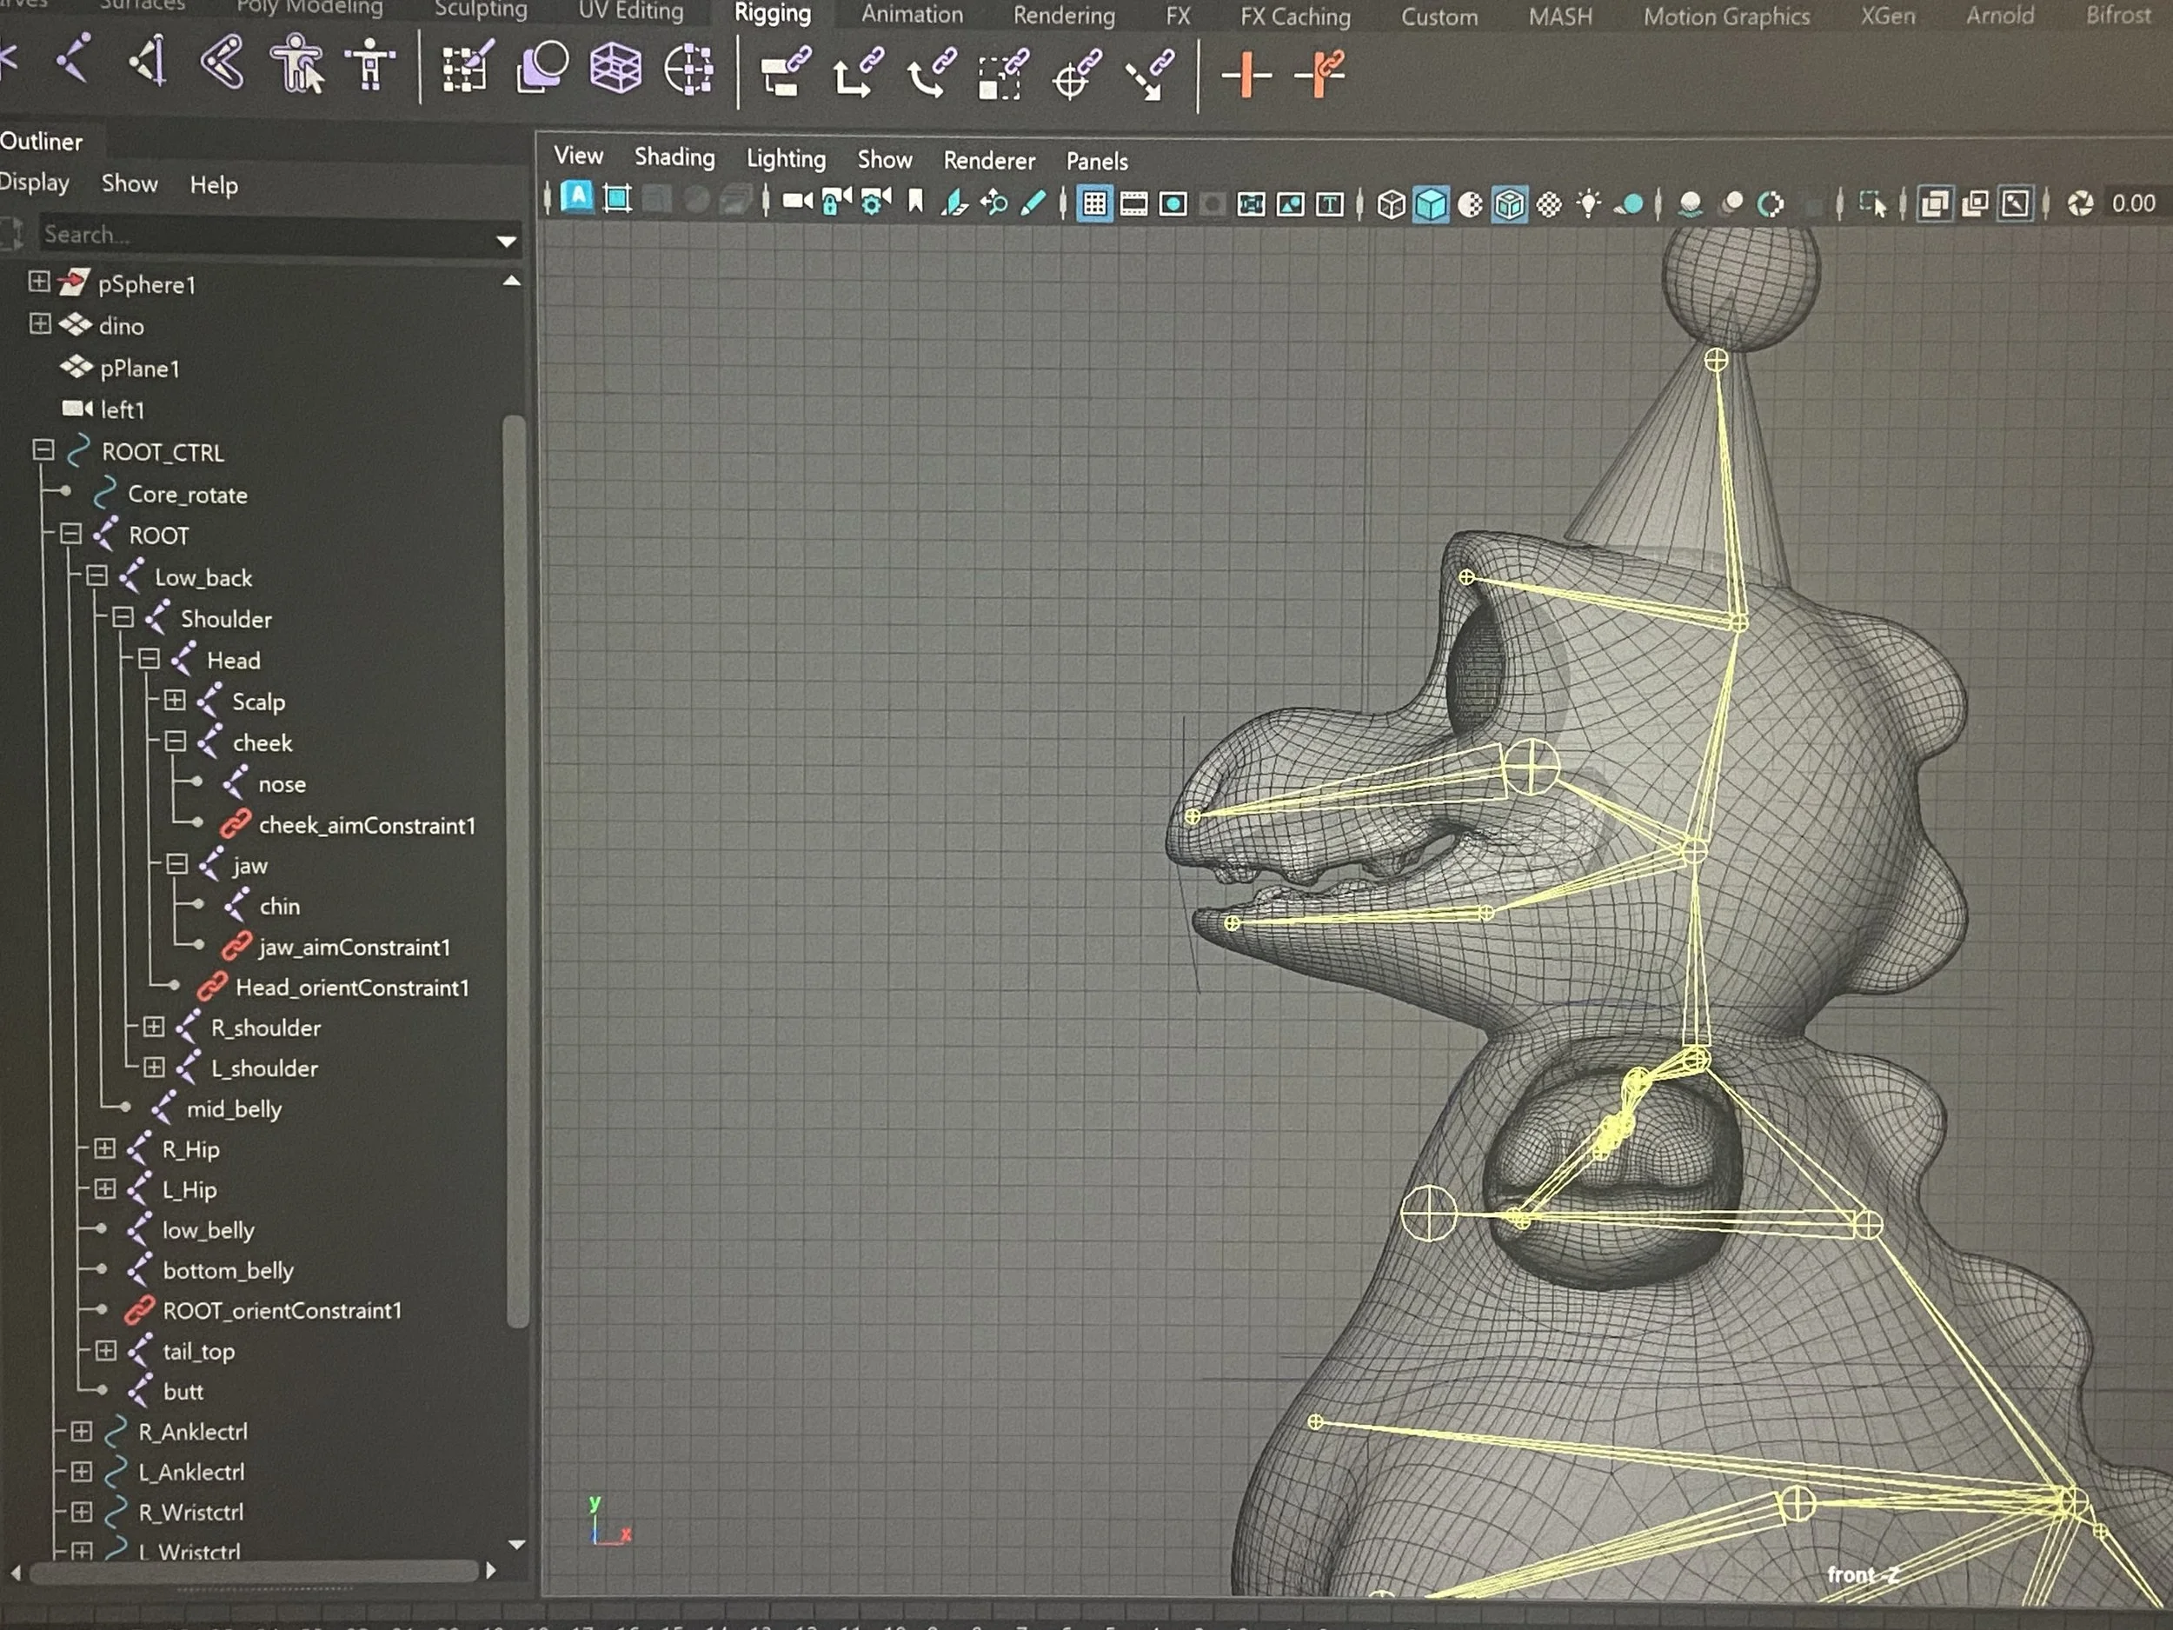Open the viewport Show menu
The image size is (2173, 1630).
click(884, 159)
